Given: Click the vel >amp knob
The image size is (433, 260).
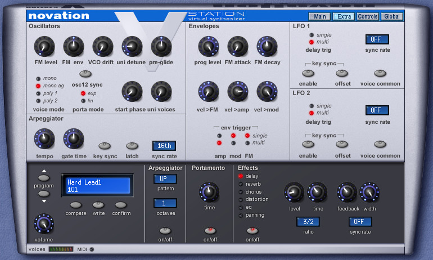Looking at the screenshot, I should (238, 92).
